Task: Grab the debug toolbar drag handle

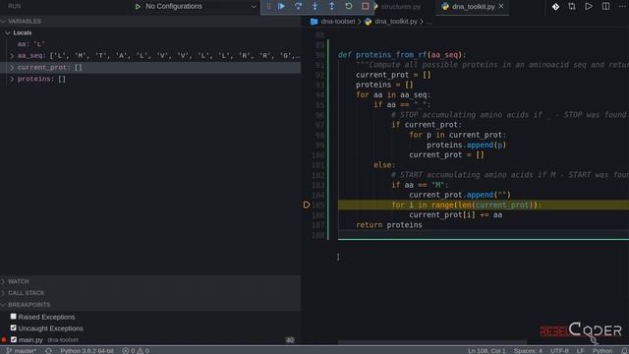Action: pos(268,7)
